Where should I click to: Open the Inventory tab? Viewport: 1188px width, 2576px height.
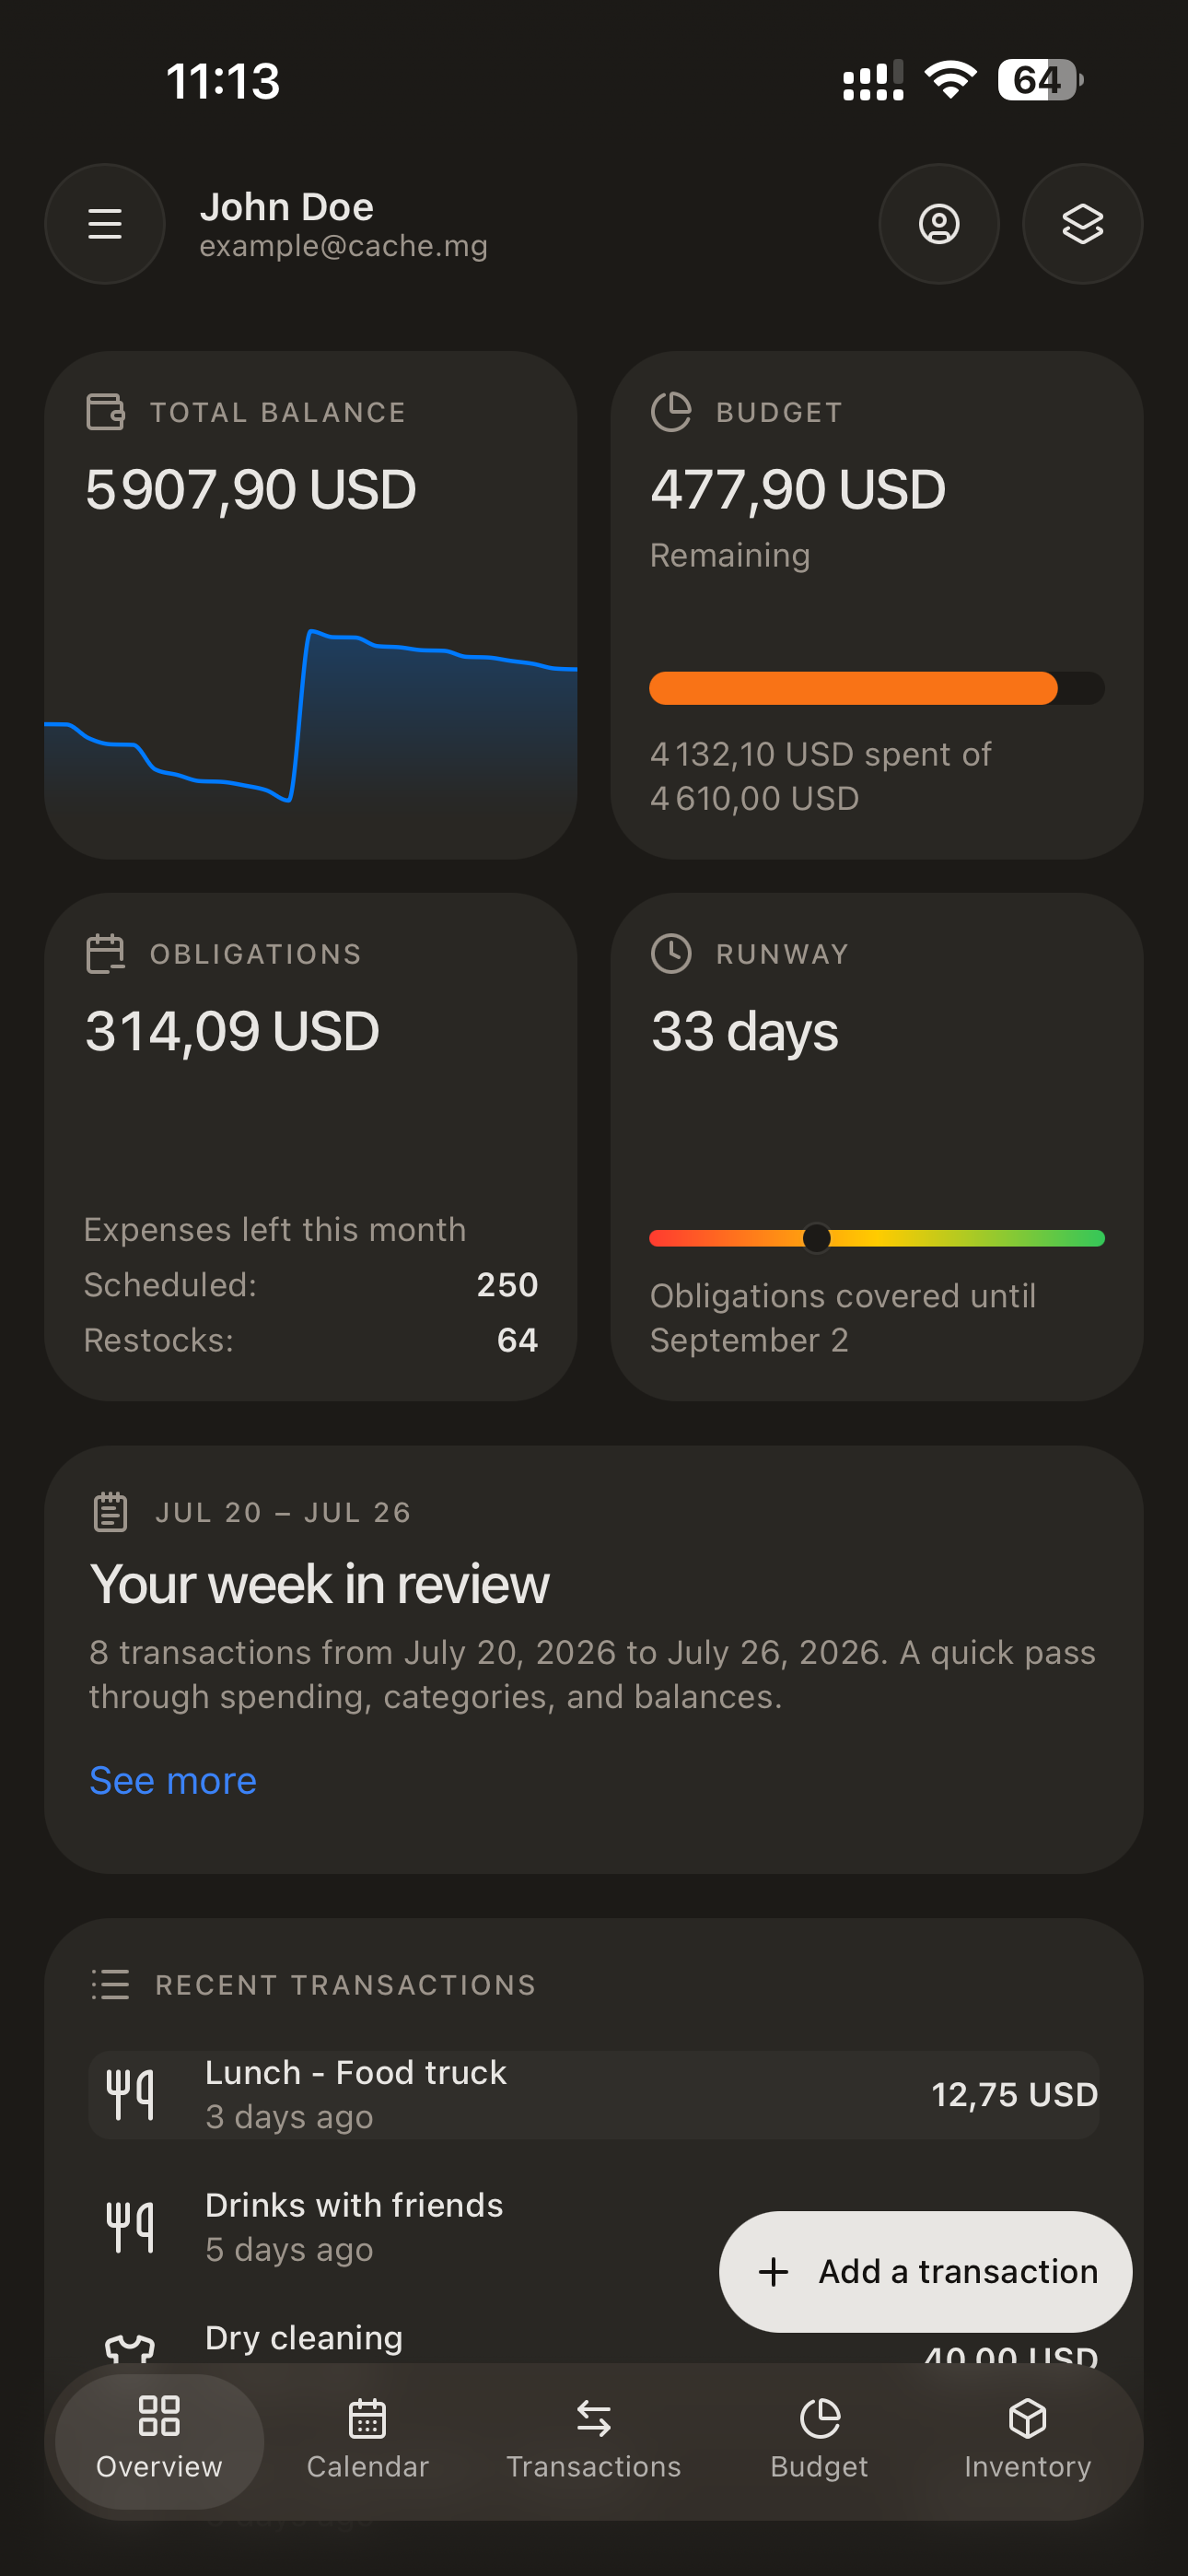click(x=1027, y=2441)
